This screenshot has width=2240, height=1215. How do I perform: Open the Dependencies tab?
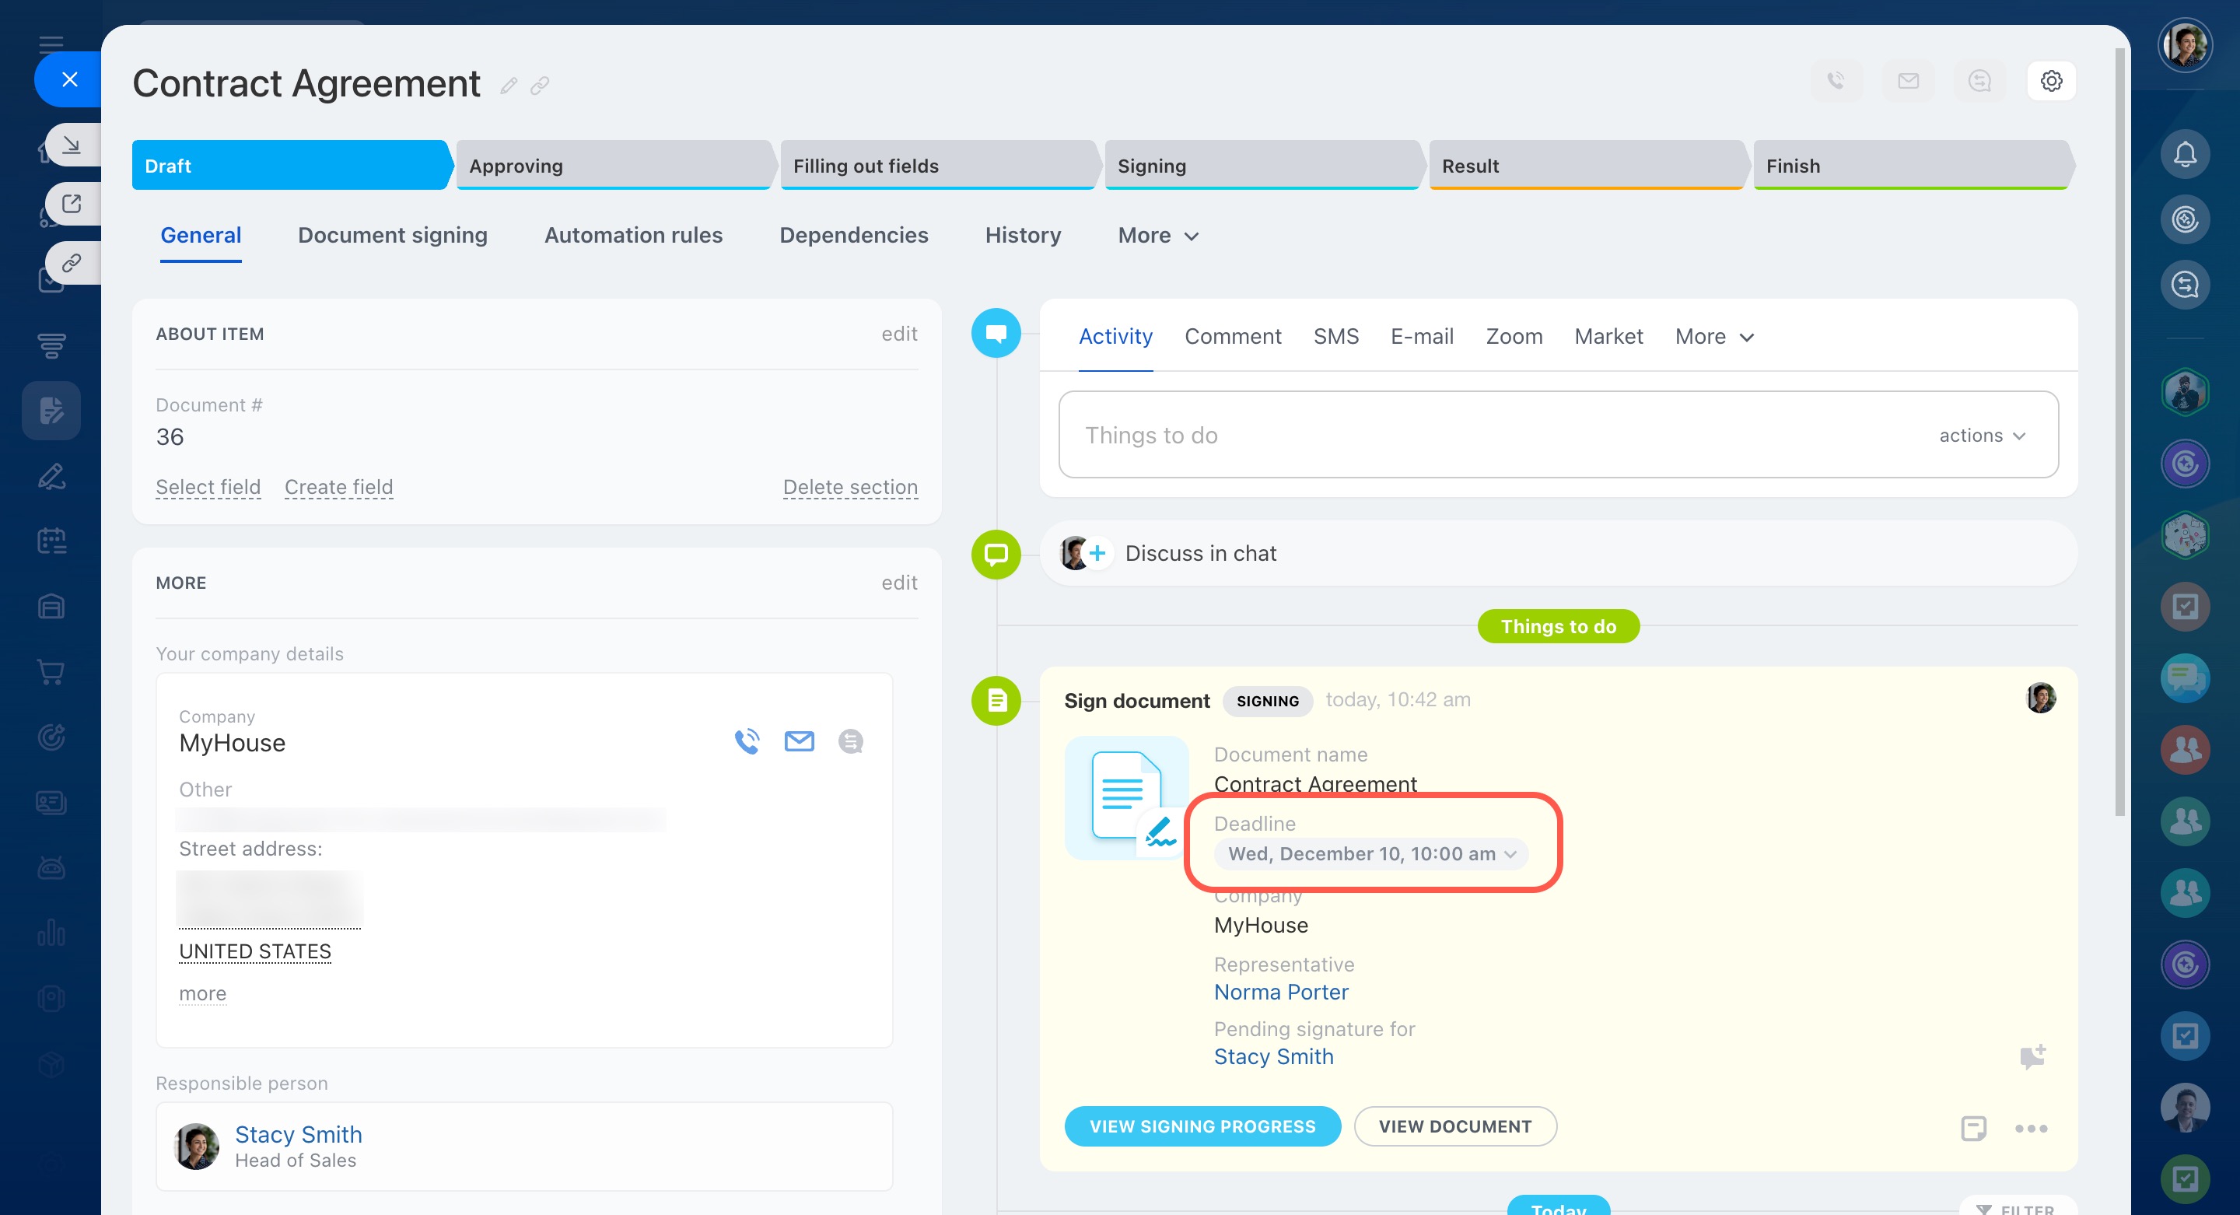pos(853,235)
